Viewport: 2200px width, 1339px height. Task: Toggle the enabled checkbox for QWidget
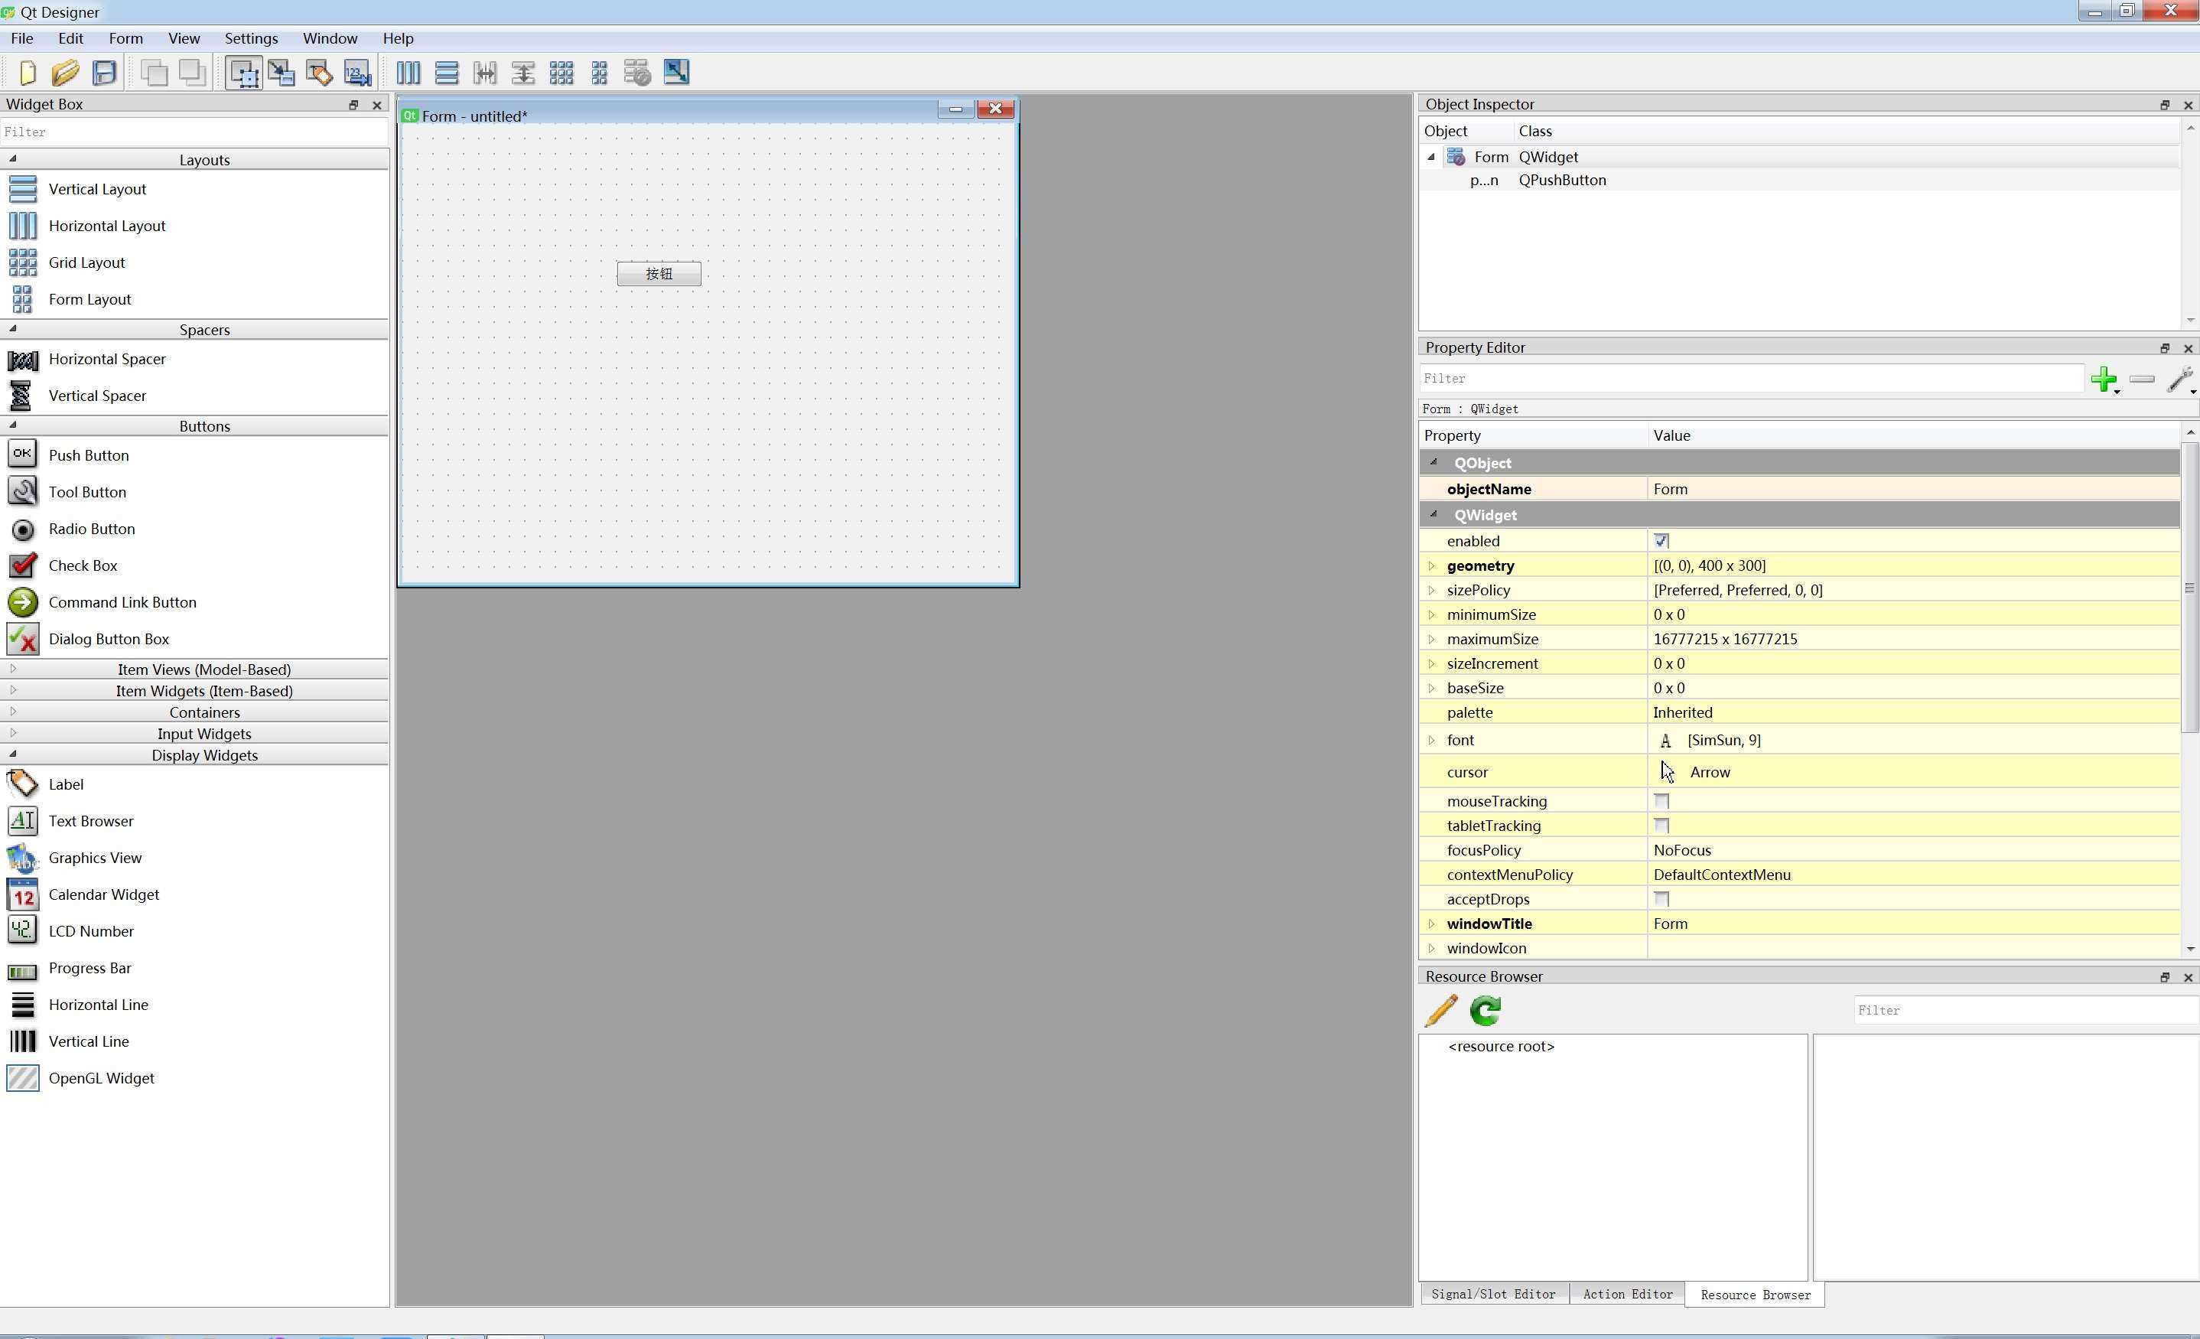coord(1661,541)
